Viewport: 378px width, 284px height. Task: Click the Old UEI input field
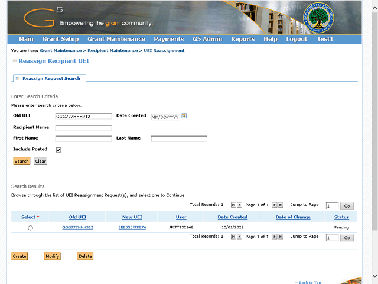pos(84,116)
